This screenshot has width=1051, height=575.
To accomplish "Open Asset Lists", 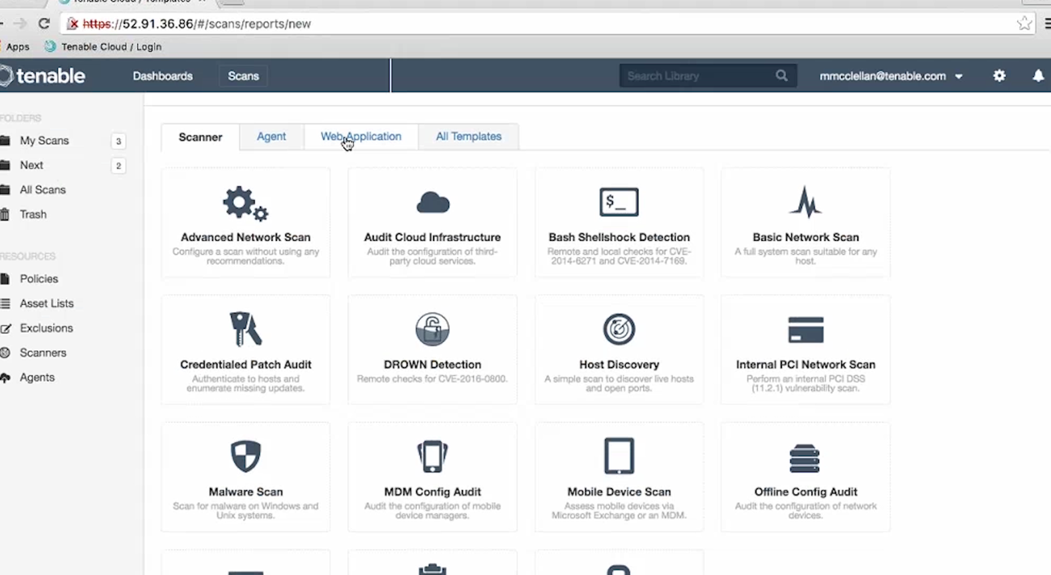I will click(x=47, y=303).
